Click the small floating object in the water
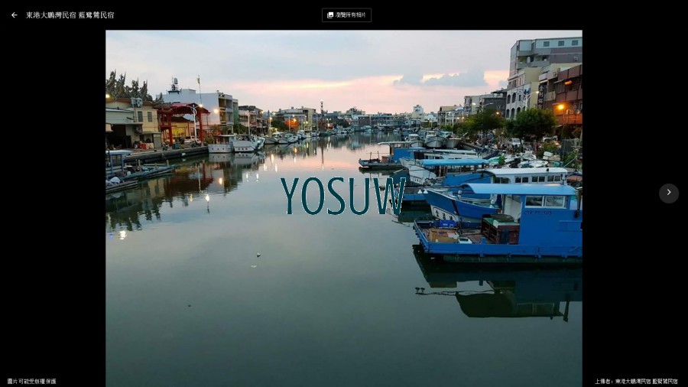 [258, 255]
